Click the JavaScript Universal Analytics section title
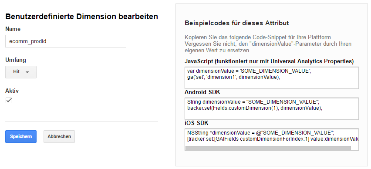 pyautogui.click(x=269, y=61)
